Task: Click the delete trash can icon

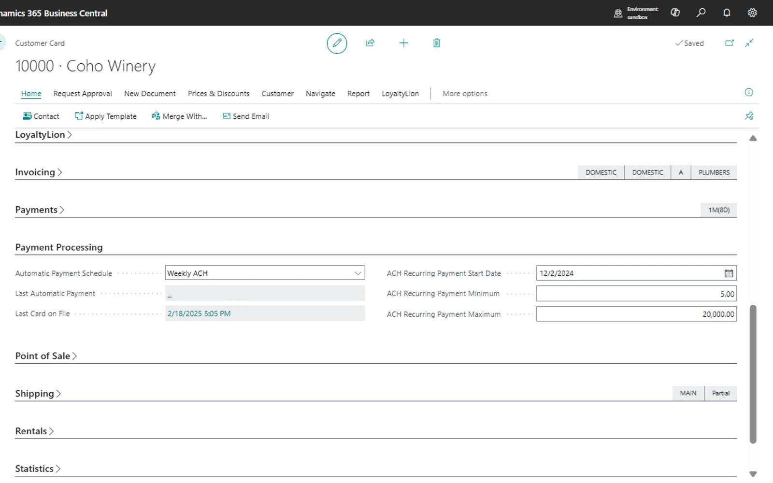Action: coord(436,43)
